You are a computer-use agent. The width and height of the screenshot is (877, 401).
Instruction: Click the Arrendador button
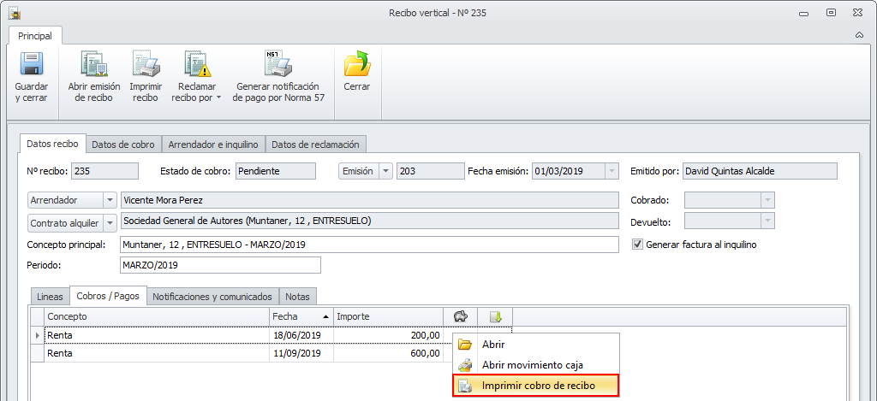65,200
